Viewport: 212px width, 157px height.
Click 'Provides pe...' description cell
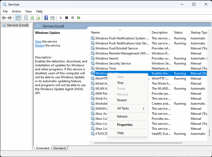(161, 94)
